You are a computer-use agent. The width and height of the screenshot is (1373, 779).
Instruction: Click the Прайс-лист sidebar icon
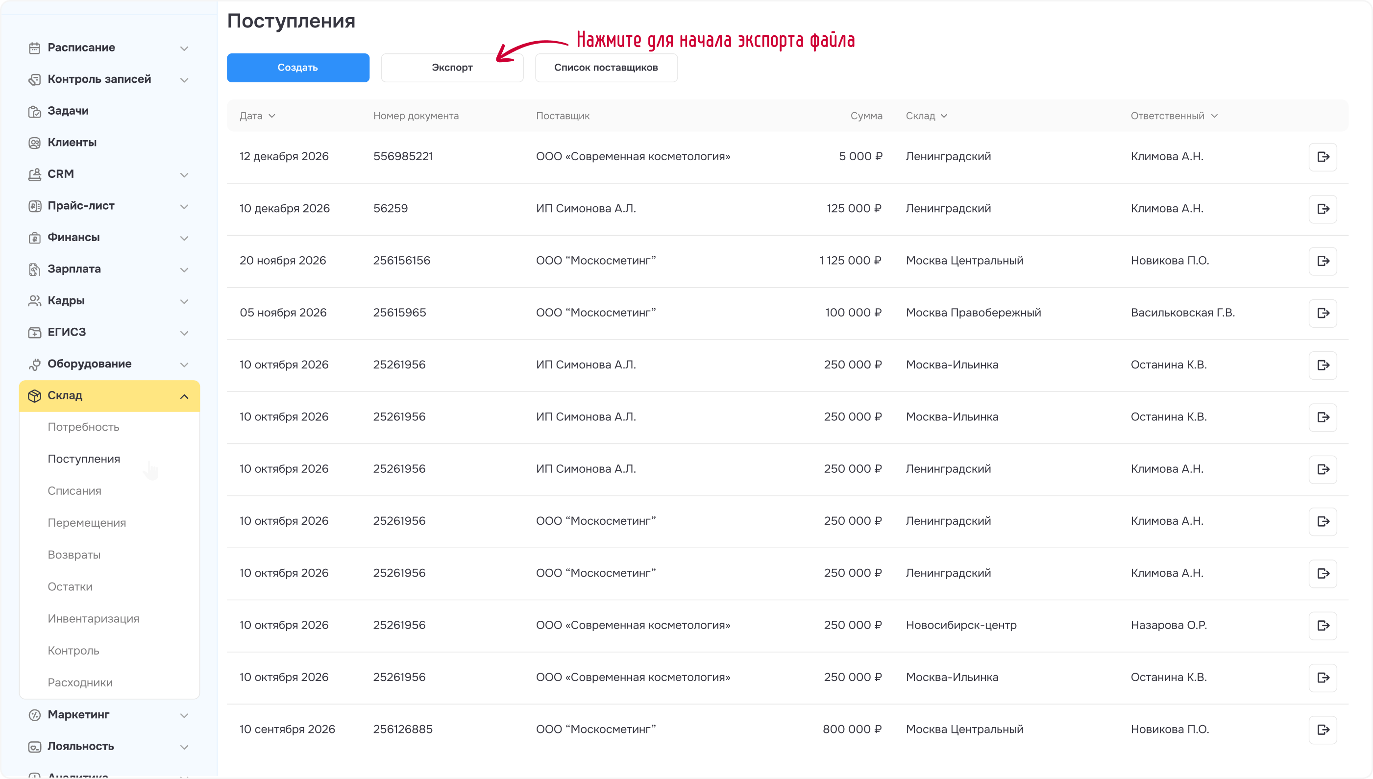(34, 206)
